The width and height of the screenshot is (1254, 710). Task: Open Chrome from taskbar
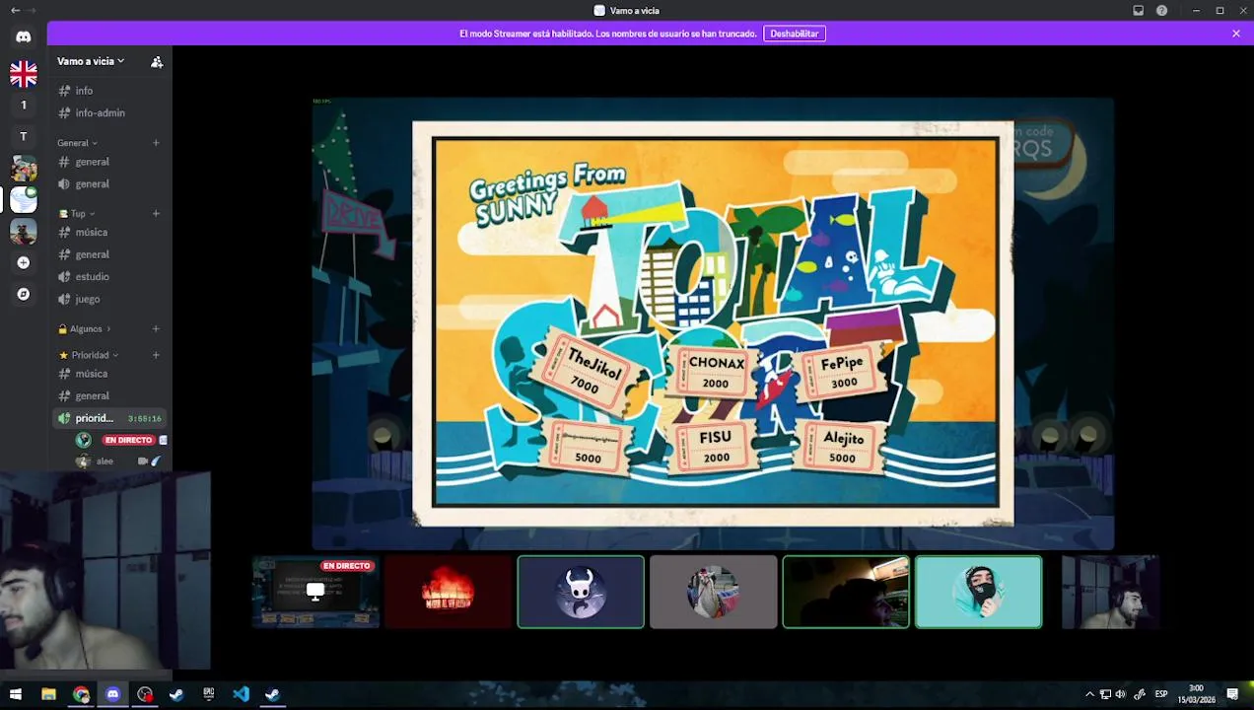click(x=81, y=694)
